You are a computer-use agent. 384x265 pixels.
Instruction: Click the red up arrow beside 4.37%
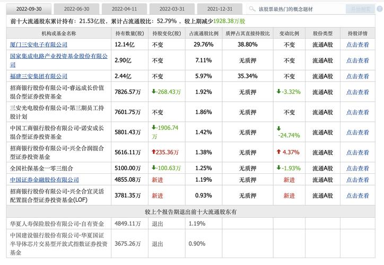pyautogui.click(x=278, y=152)
